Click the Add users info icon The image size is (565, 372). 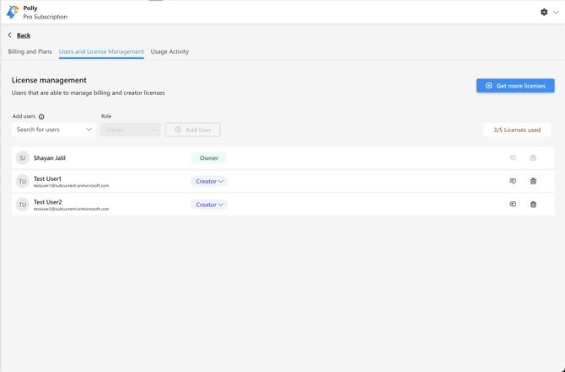click(41, 117)
